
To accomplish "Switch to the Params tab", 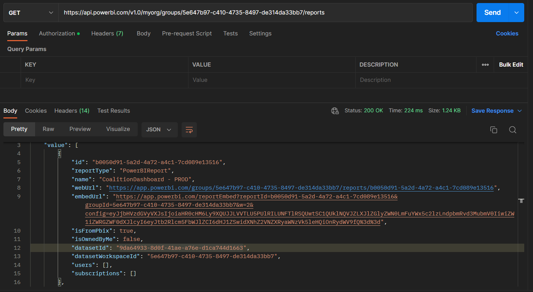I will (x=17, y=34).
